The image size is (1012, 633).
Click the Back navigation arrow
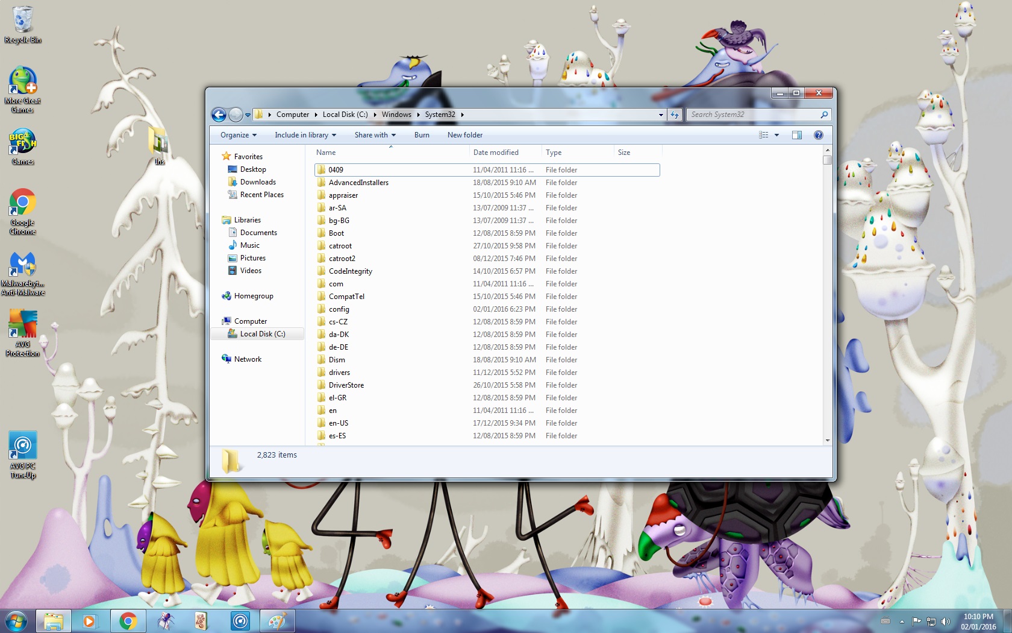click(219, 115)
